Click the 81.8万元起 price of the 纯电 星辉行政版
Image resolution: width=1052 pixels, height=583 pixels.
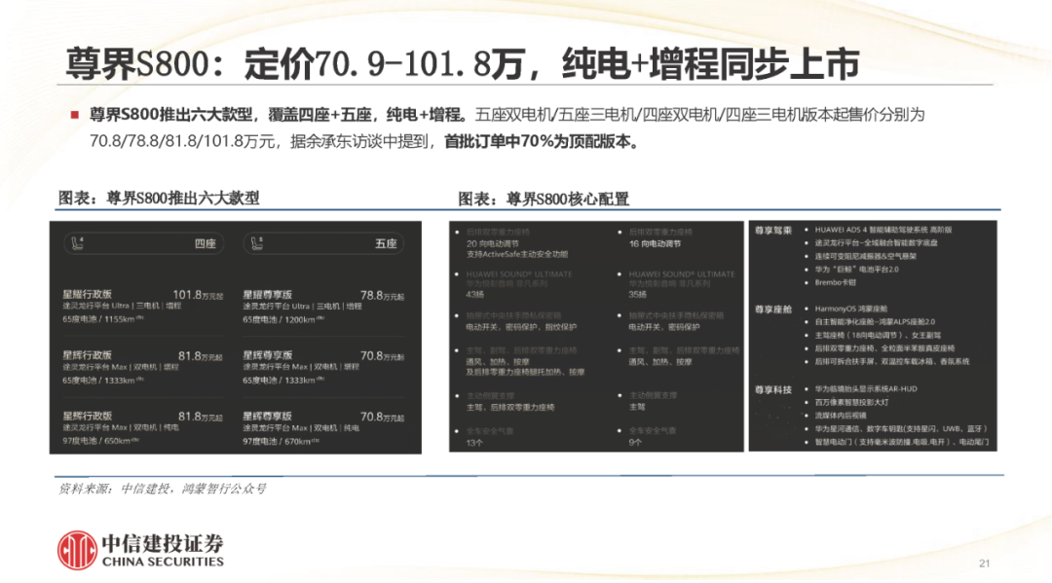tap(201, 417)
